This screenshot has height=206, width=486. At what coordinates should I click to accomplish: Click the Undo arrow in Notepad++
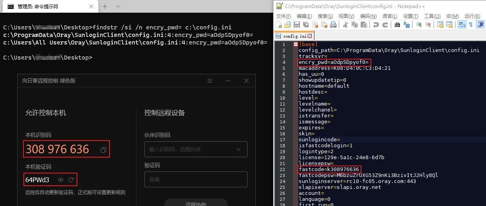coord(376,25)
